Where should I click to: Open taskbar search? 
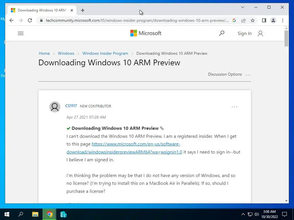(x=21, y=214)
